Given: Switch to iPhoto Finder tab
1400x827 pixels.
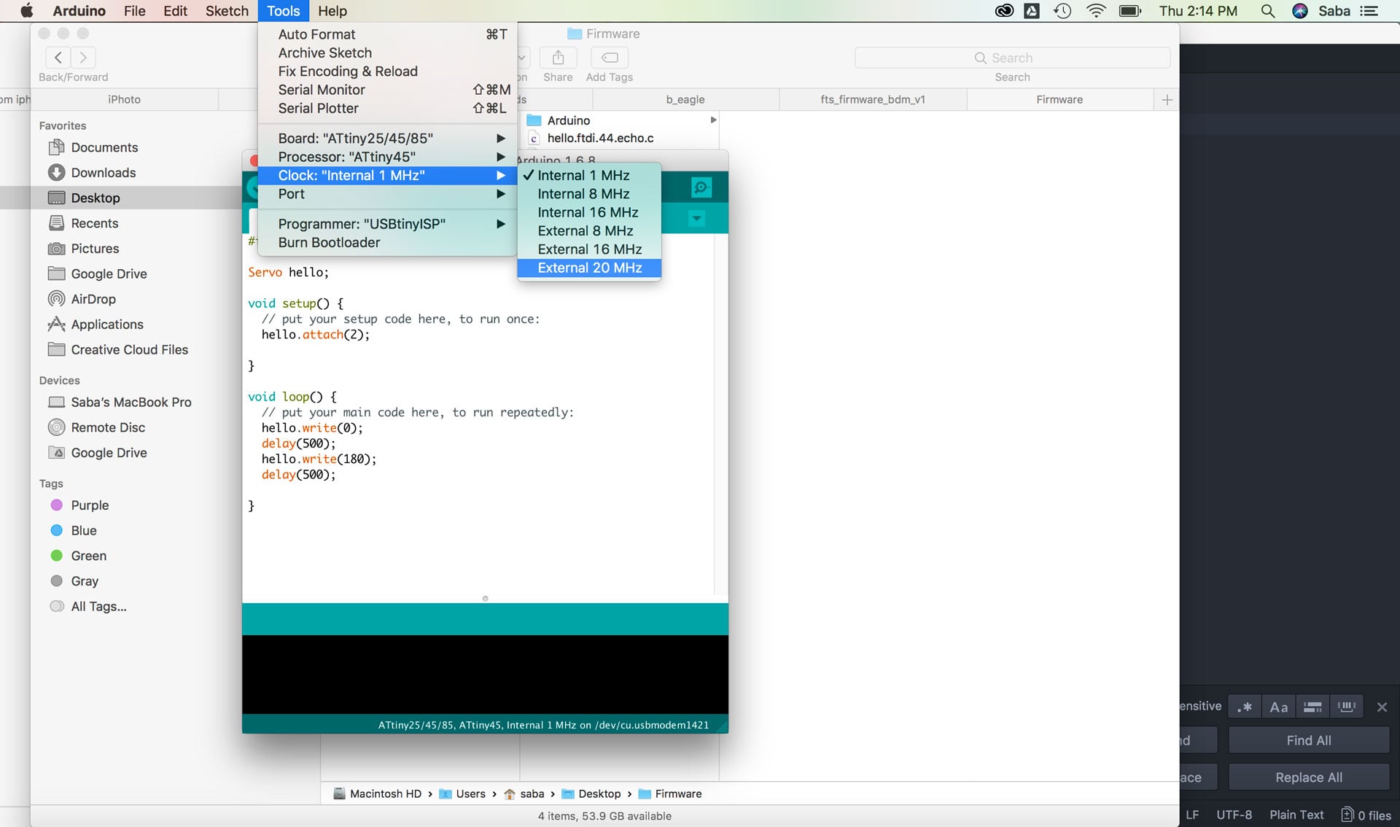Looking at the screenshot, I should [x=124, y=100].
